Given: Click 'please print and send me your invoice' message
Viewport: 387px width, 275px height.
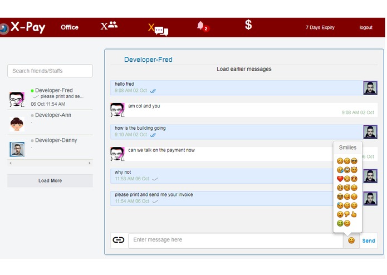Looking at the screenshot, I should (154, 195).
